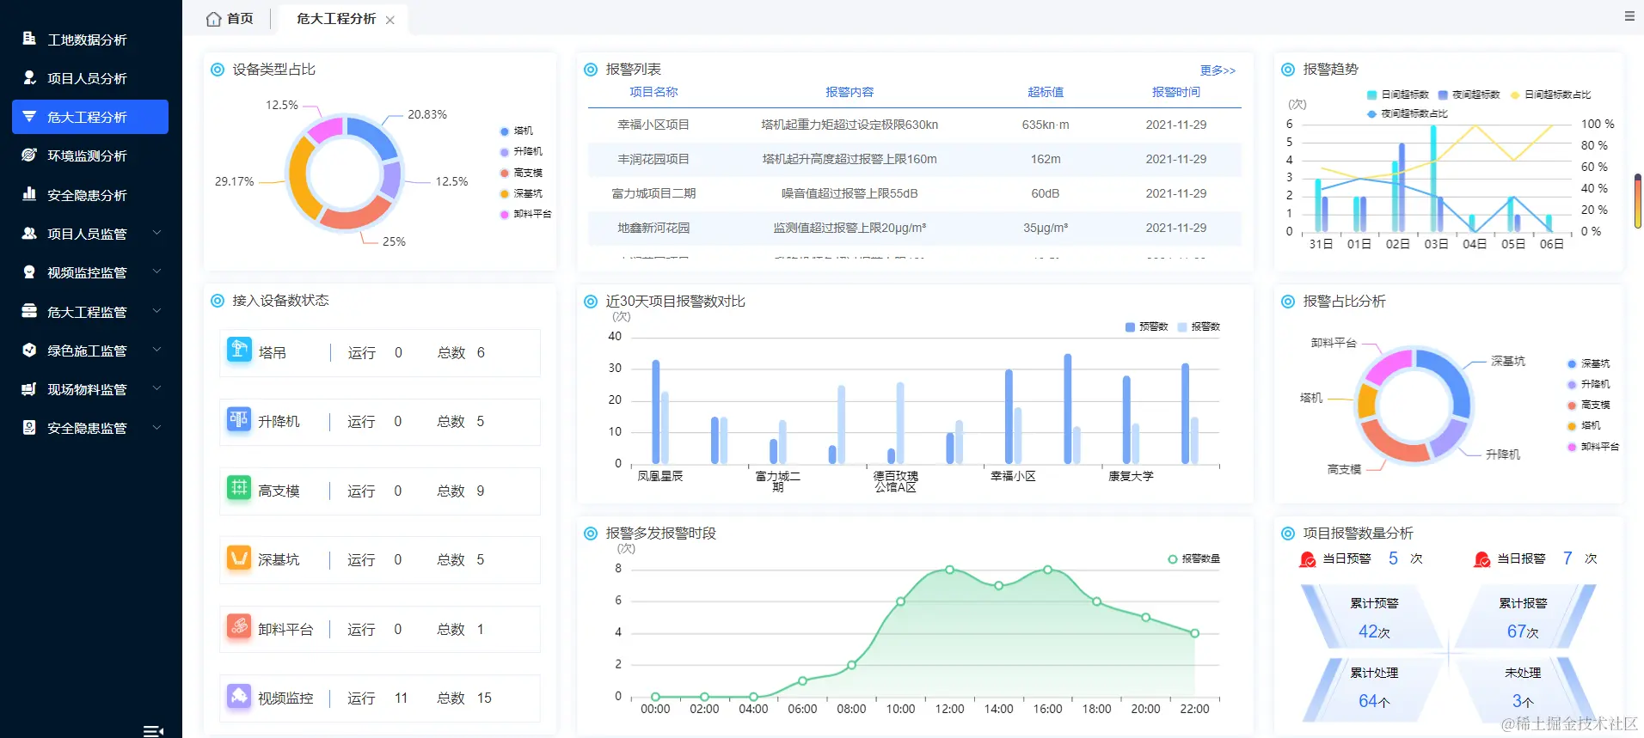The width and height of the screenshot is (1644, 738).
Task: Click red 25% donut segment
Action: (356, 215)
